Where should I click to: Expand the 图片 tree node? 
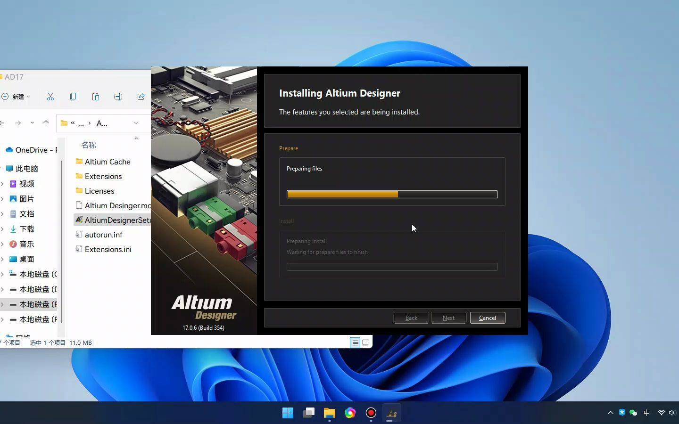(x=2, y=199)
